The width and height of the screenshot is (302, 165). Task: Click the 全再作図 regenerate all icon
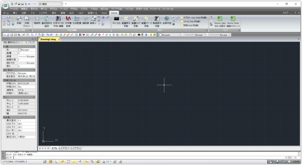click(166, 20)
